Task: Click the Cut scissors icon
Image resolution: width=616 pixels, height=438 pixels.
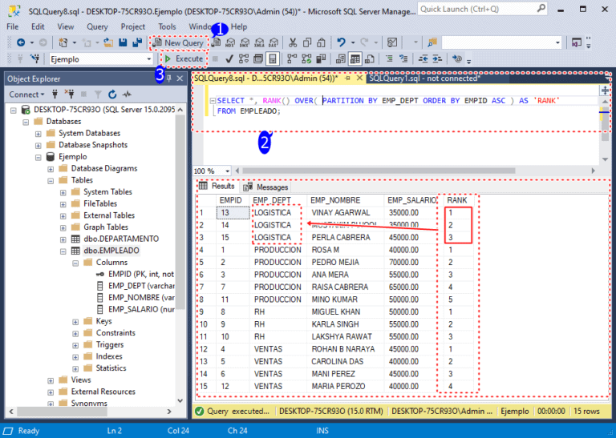Action: coord(293,42)
